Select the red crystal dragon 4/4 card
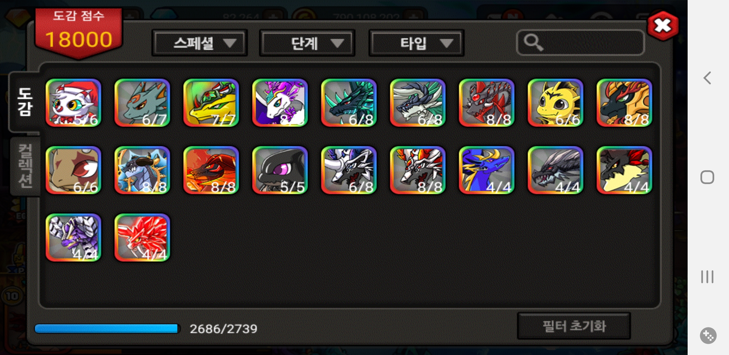 tap(142, 238)
